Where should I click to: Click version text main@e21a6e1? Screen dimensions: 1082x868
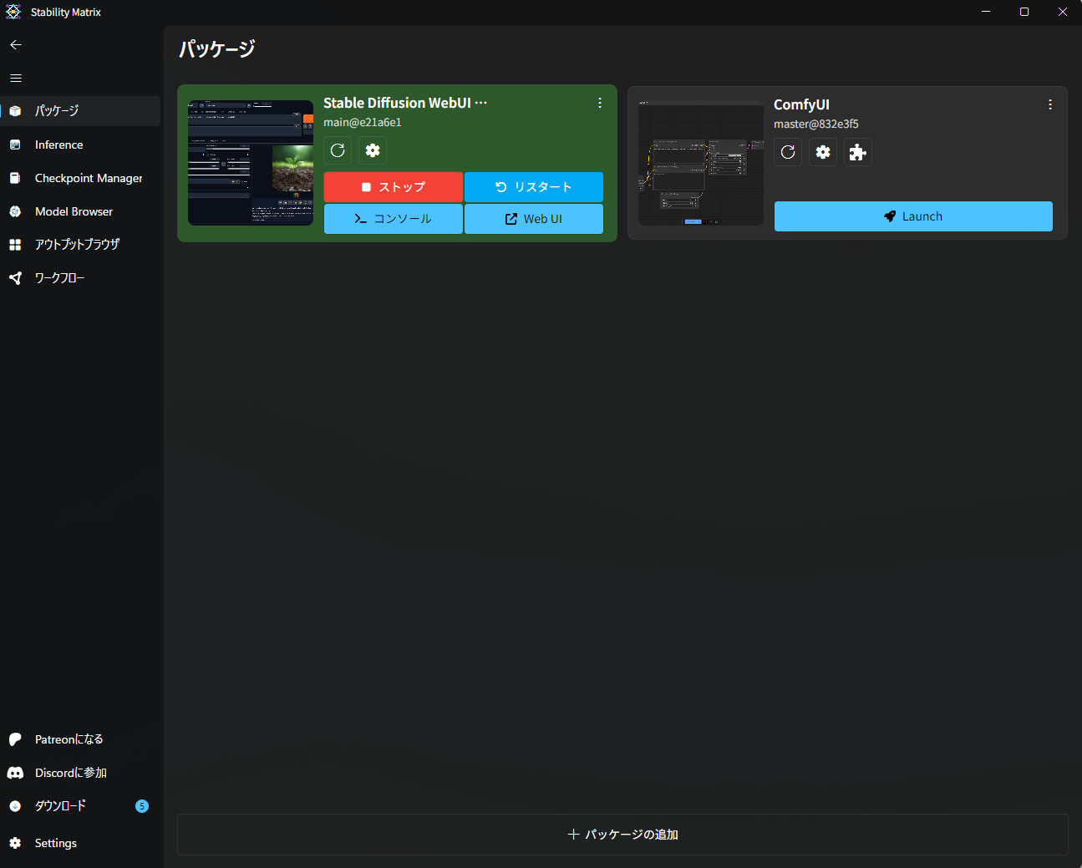pos(363,122)
